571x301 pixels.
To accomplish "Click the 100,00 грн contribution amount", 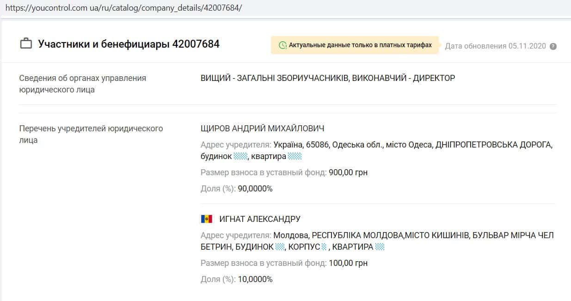I will (348, 263).
